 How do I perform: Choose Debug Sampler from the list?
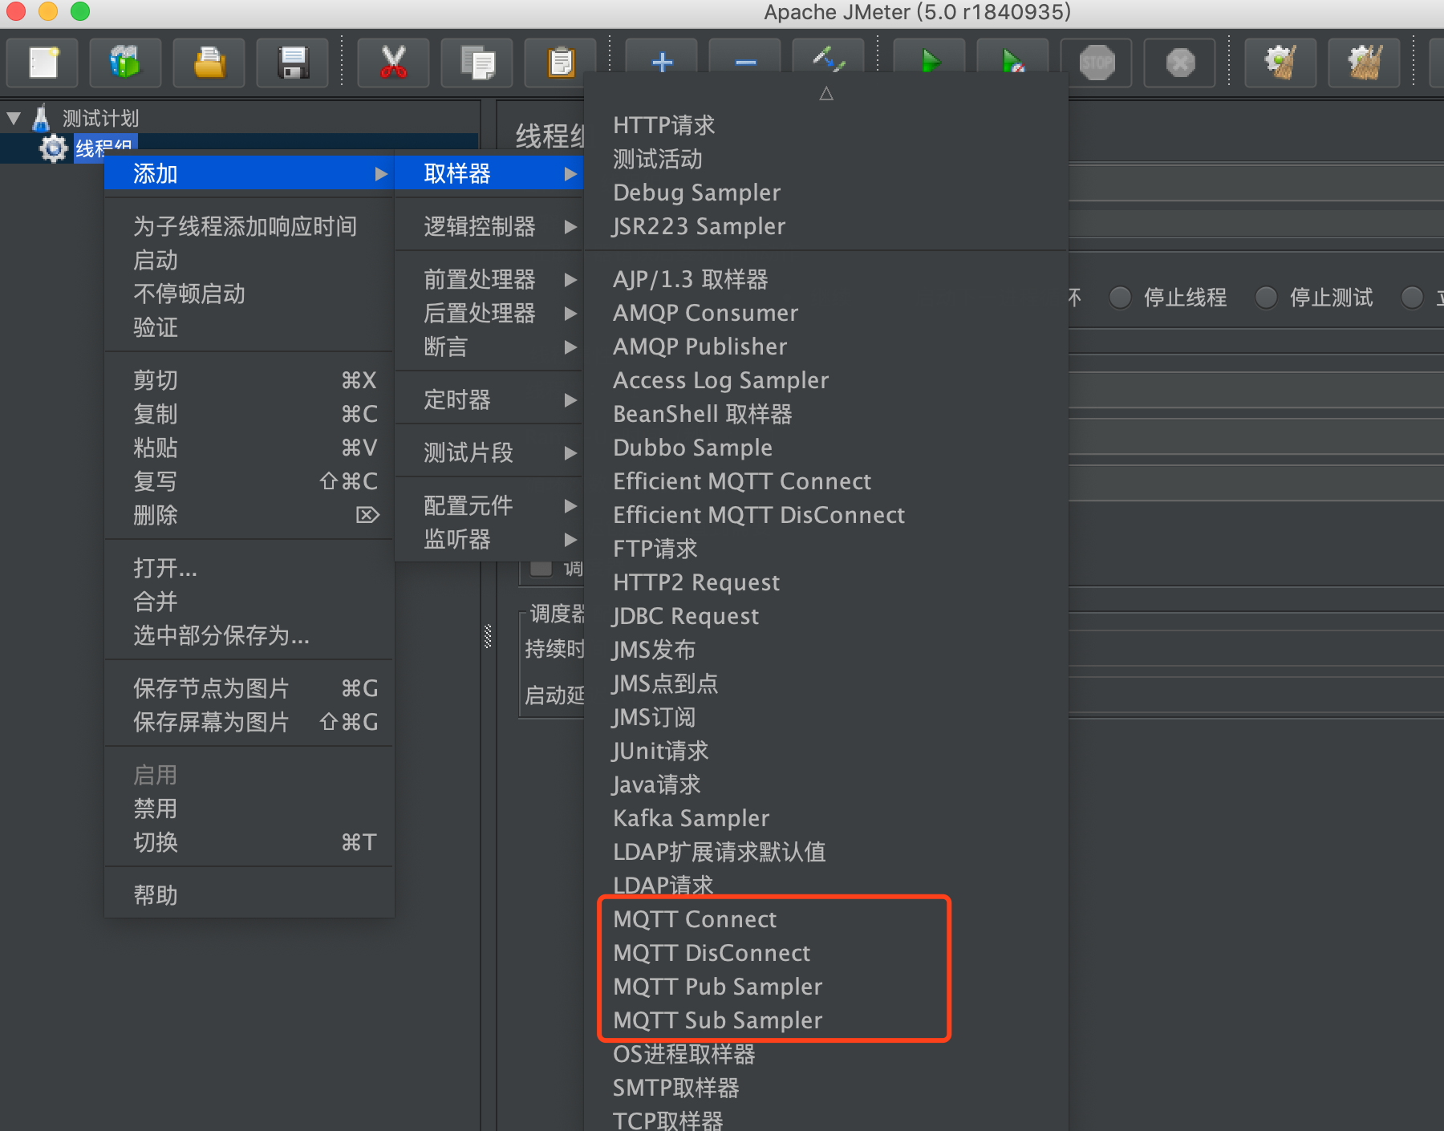pos(696,193)
